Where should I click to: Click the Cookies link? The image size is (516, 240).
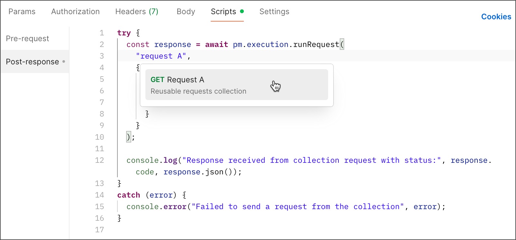click(x=496, y=17)
